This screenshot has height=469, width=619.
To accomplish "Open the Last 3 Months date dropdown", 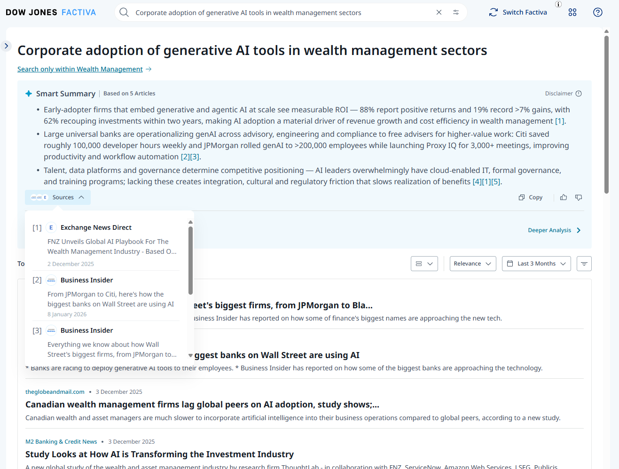I will click(x=536, y=264).
